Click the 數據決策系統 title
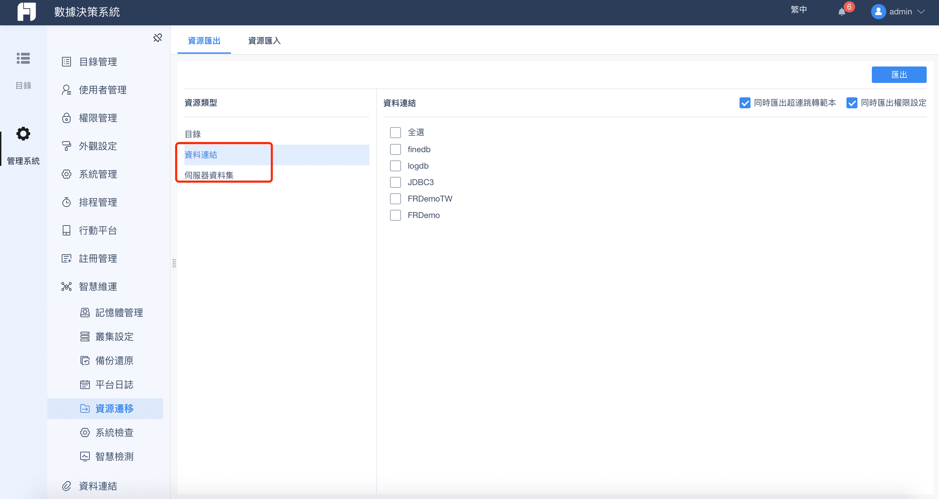The width and height of the screenshot is (939, 499). pos(87,12)
